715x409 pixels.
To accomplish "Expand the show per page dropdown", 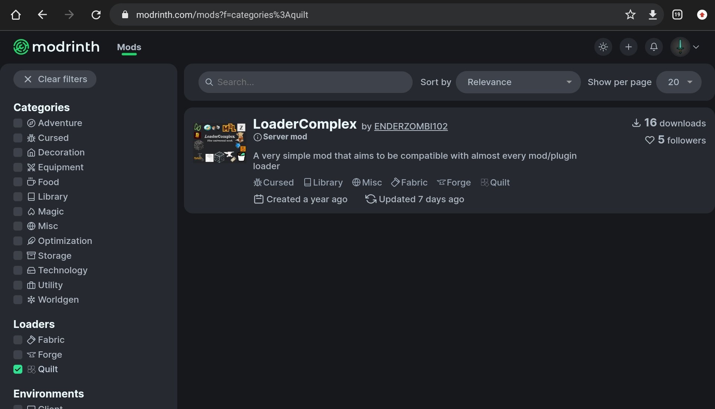I will 679,82.
